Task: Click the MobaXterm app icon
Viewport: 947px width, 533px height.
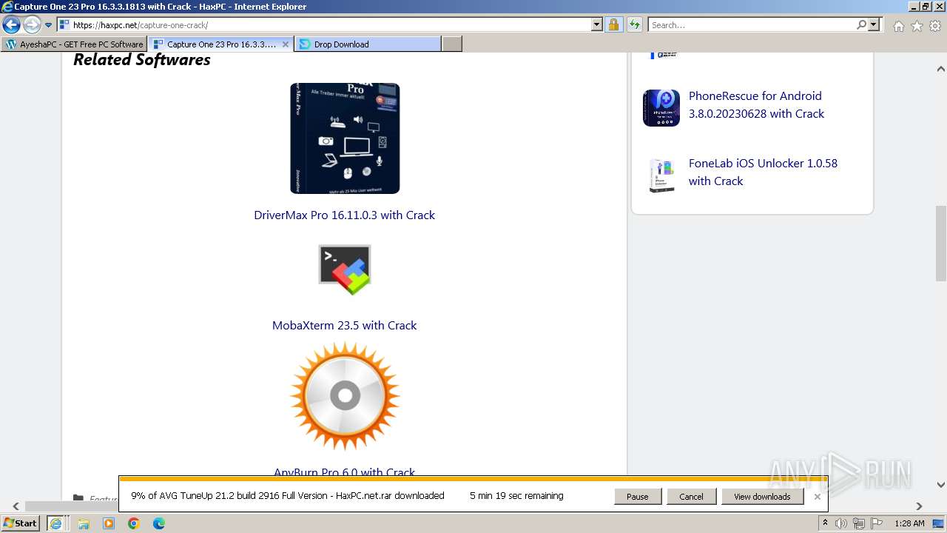Action: pos(345,269)
